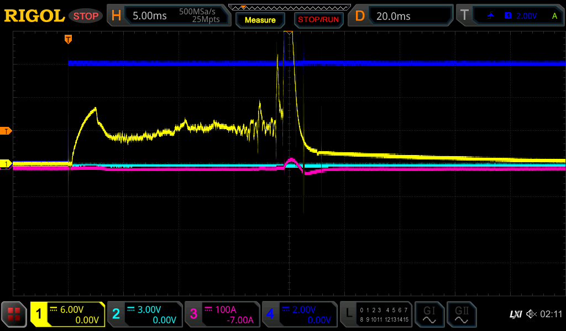This screenshot has width=566, height=331.
Task: Toggle channel 1 with 6.00V scale
Action: (x=67, y=314)
